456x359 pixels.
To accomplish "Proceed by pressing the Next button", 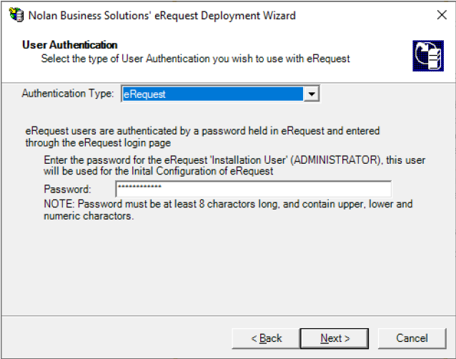I will click(334, 338).
